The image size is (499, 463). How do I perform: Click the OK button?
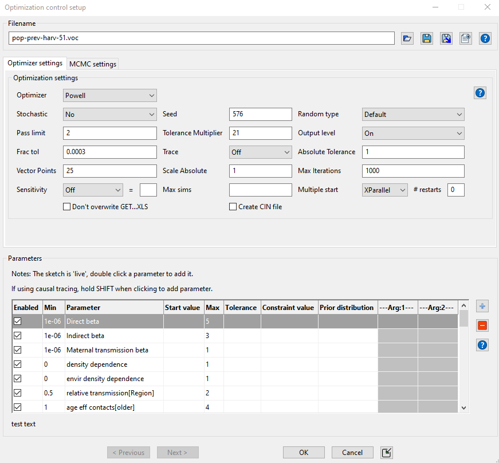[x=304, y=452]
